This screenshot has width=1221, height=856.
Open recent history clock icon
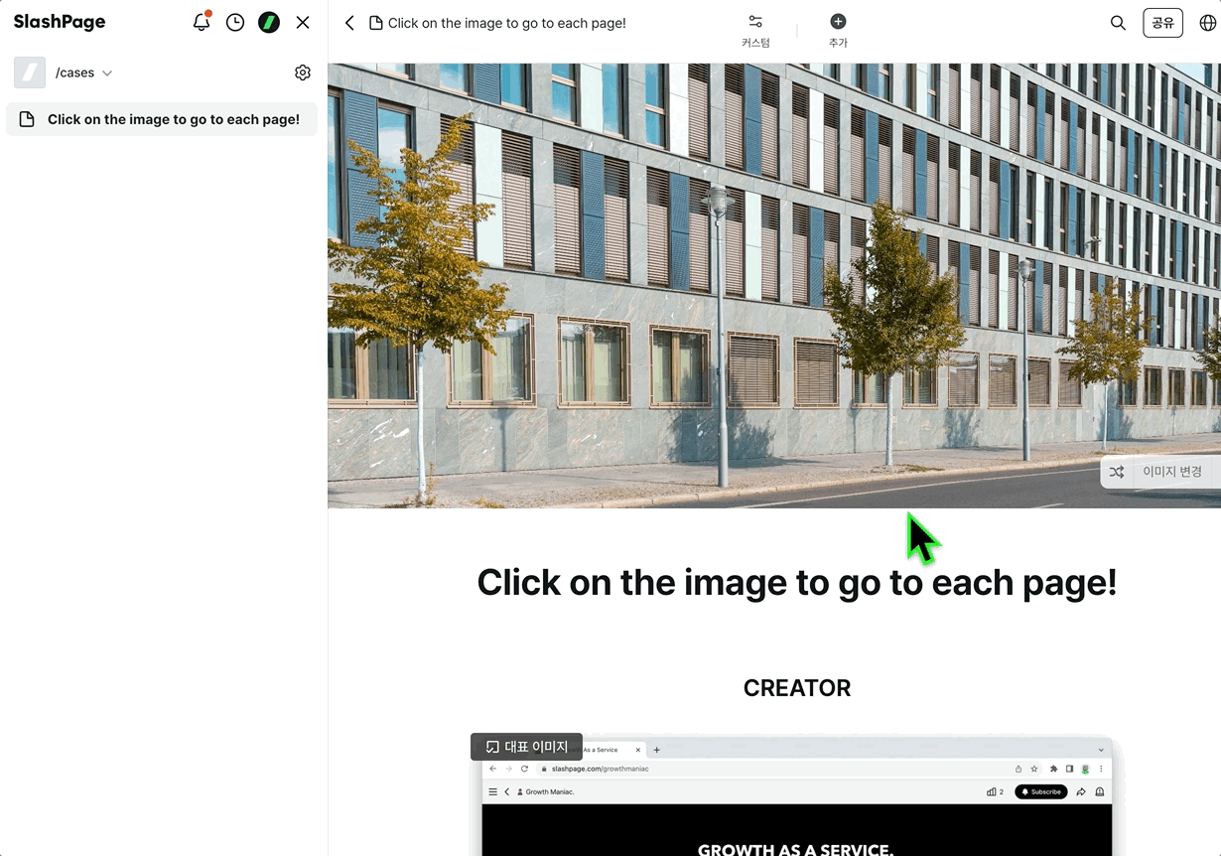pos(235,23)
